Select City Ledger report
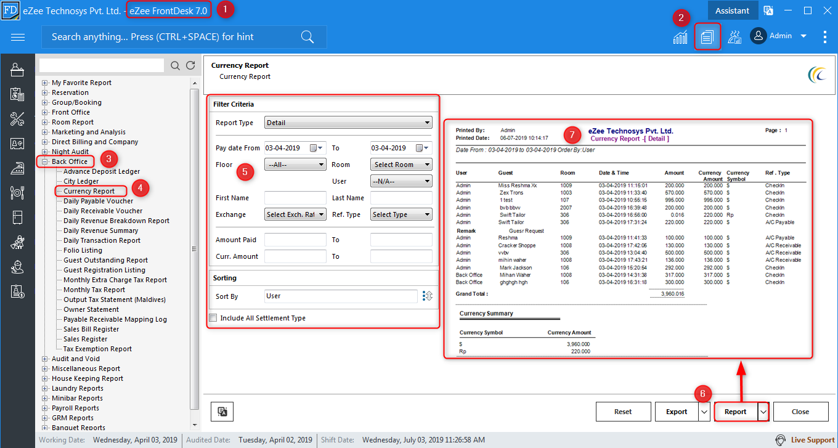The width and height of the screenshot is (838, 448). (x=81, y=181)
